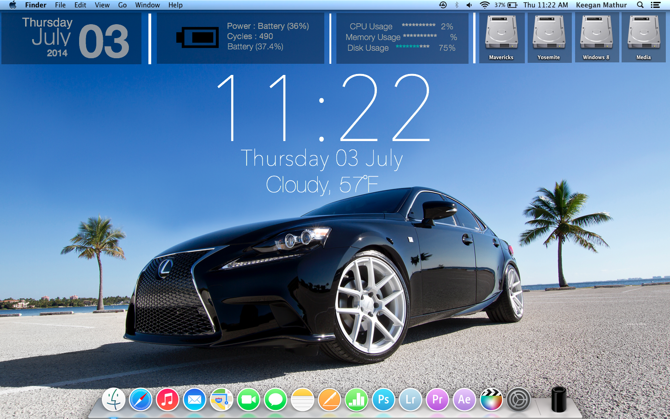Image resolution: width=670 pixels, height=419 pixels.
Task: Launch Lightroom Lr icon in dock
Action: 410,399
